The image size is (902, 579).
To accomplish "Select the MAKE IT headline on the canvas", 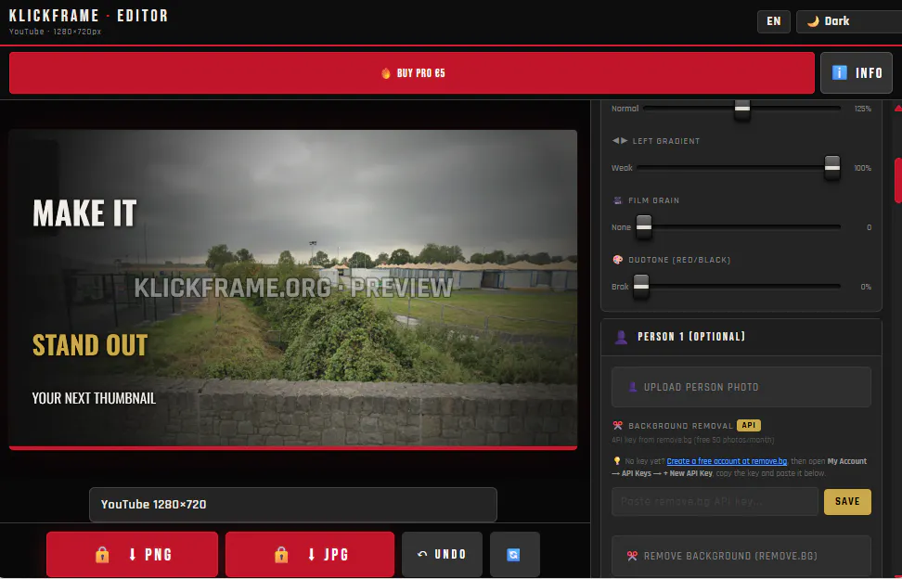I will pyautogui.click(x=84, y=213).
